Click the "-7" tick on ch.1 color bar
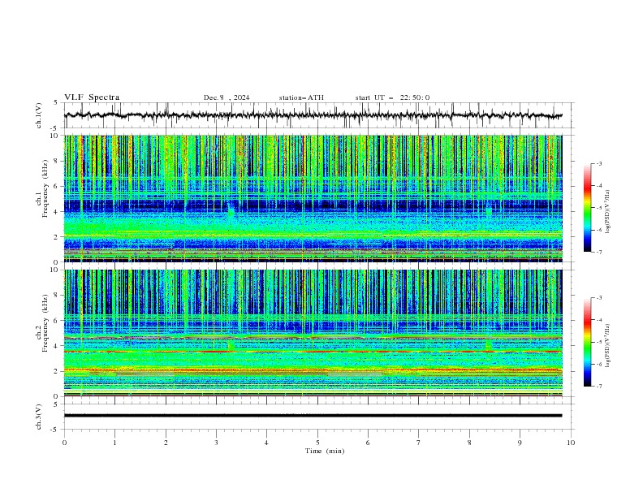This screenshot has width=643, height=497. tap(598, 252)
